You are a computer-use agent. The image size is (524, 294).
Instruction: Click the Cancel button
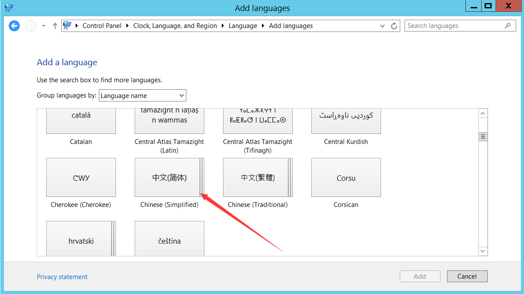pos(467,276)
